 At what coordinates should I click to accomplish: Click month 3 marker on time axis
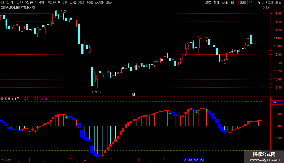(30, 160)
